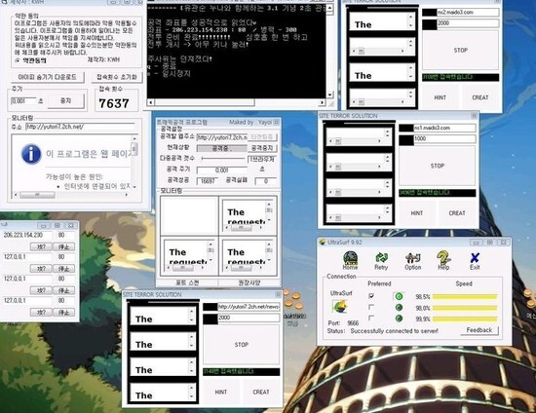The width and height of the screenshot is (536, 413).
Task: Check the Preferred checkbox for the 99.9% server
Action: pos(371,319)
